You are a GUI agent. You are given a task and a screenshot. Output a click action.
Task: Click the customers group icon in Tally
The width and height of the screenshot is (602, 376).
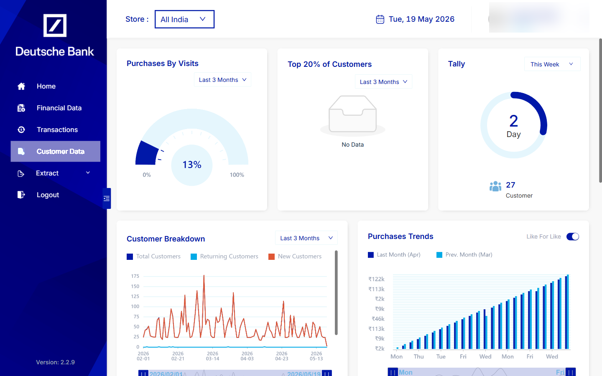point(495,186)
